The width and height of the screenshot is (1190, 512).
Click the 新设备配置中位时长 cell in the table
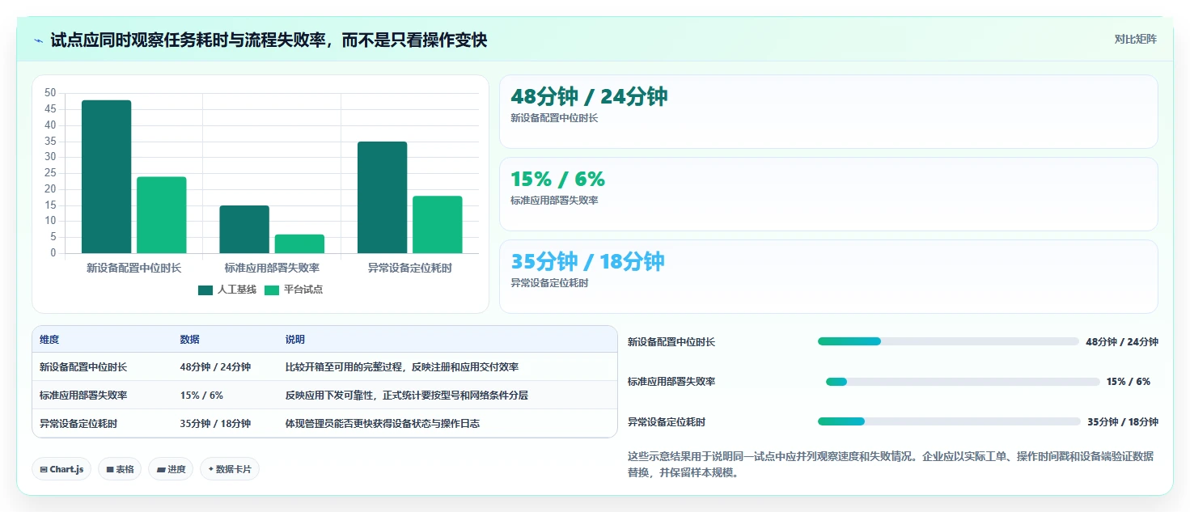coord(83,367)
